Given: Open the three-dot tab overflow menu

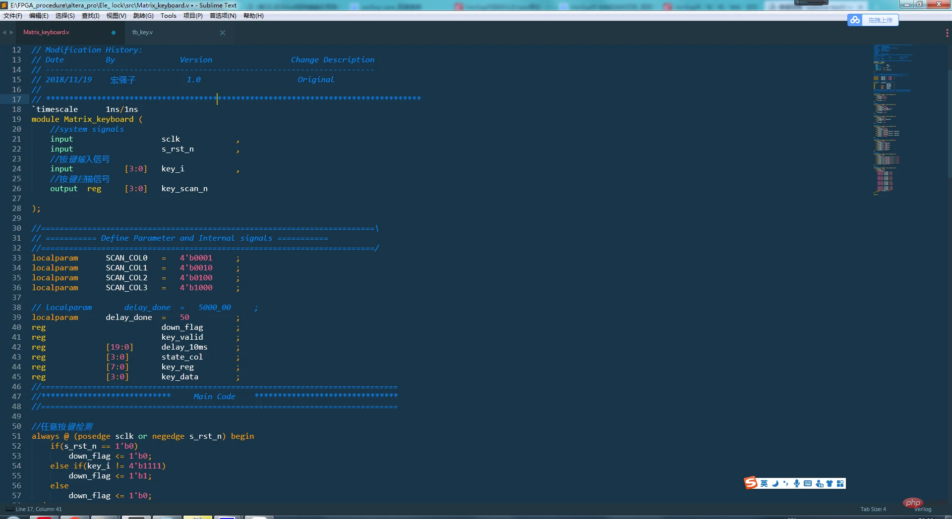Looking at the screenshot, I should click(x=947, y=33).
